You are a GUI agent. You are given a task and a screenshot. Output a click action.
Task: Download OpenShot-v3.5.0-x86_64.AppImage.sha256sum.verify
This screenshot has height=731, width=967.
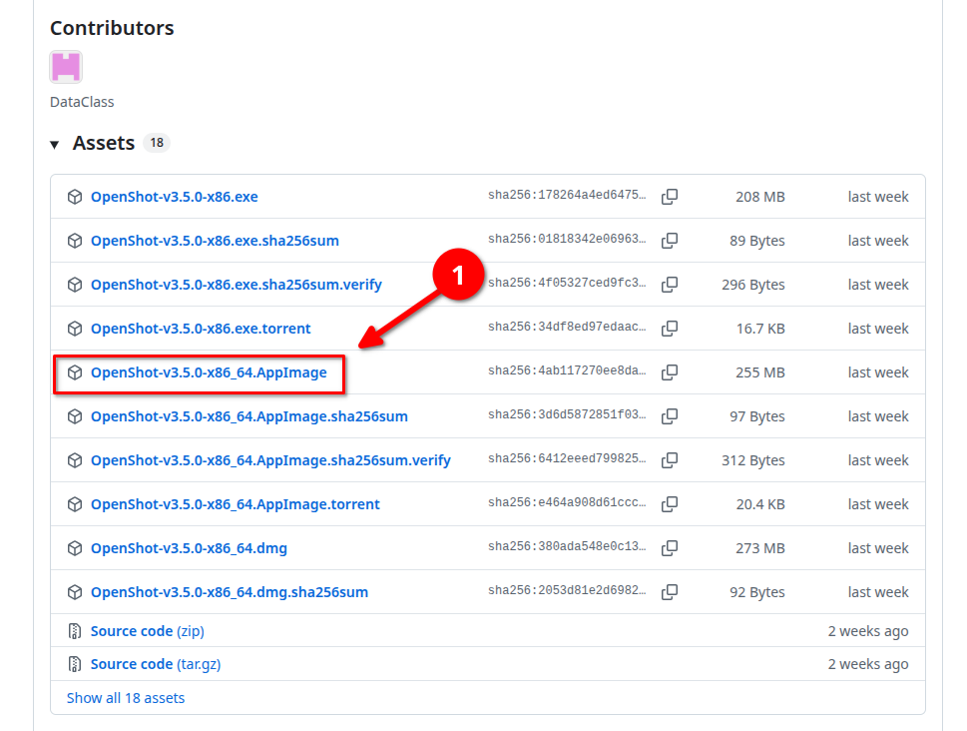click(x=270, y=460)
